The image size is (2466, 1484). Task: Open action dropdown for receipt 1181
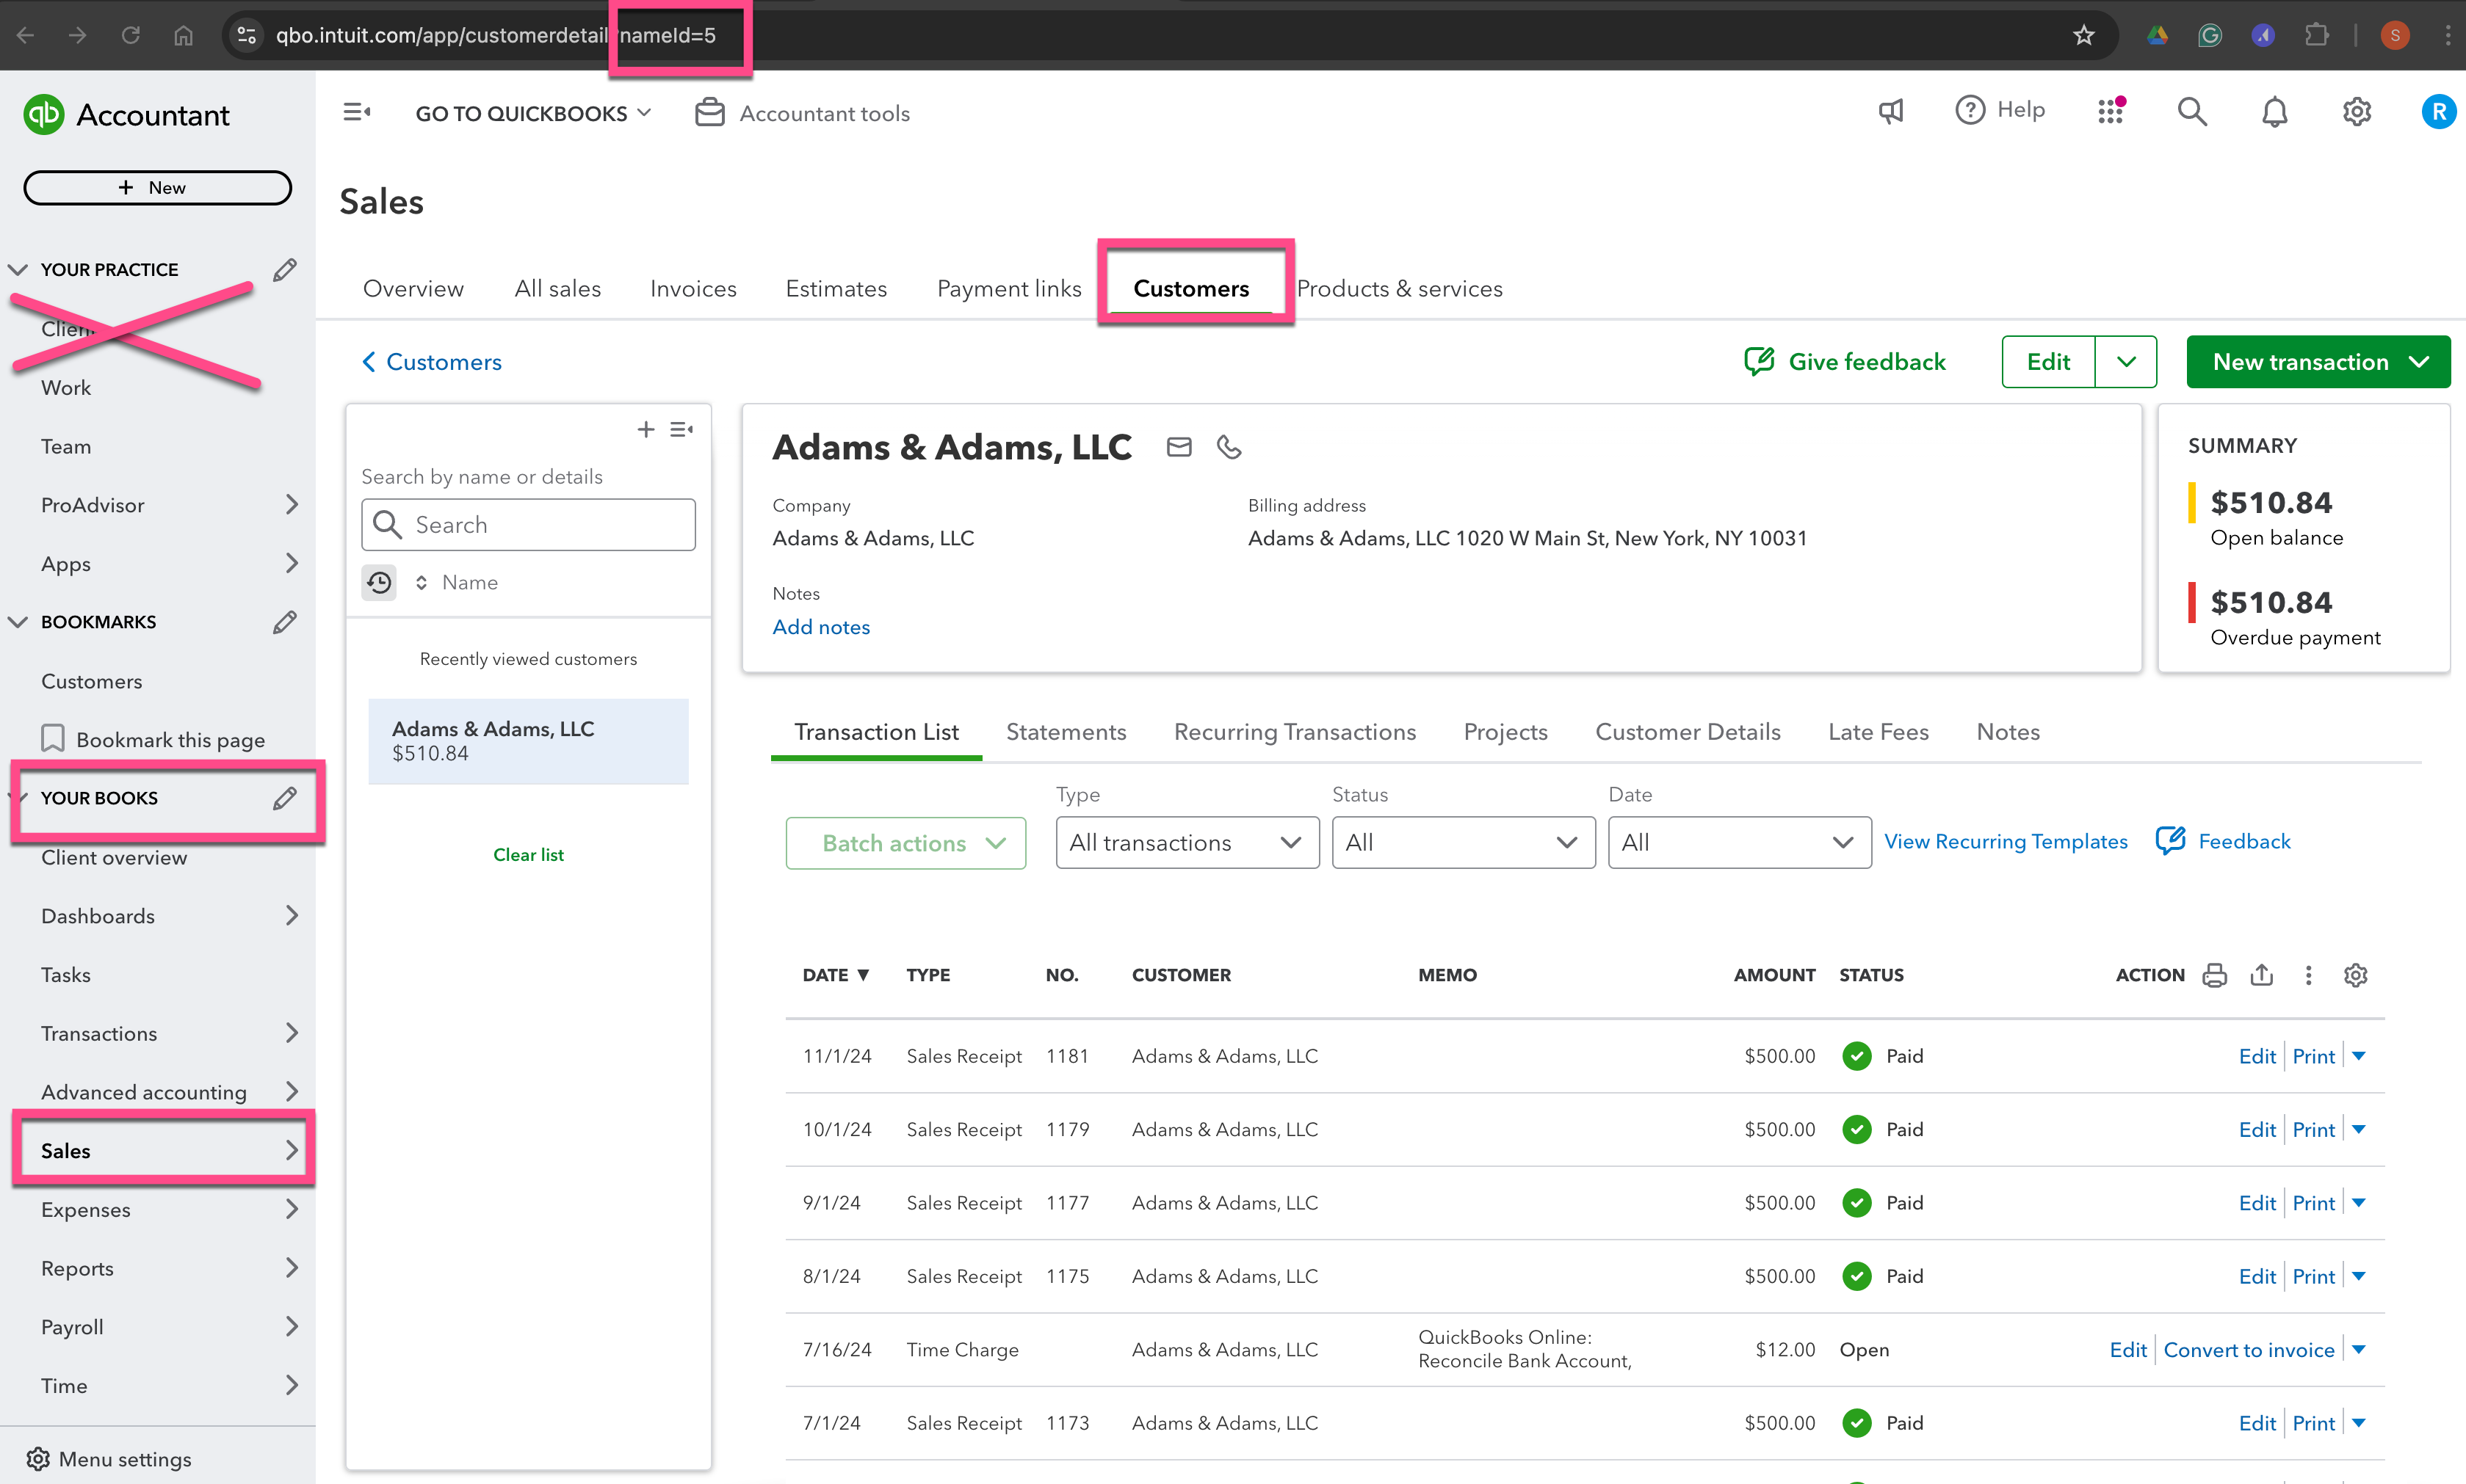tap(2359, 1056)
